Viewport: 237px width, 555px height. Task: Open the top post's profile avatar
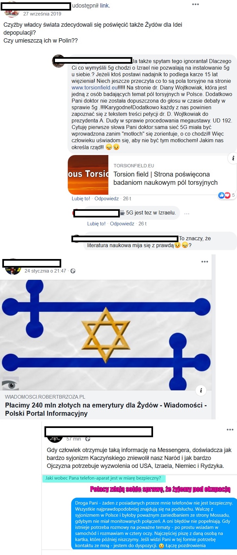pos(11,10)
